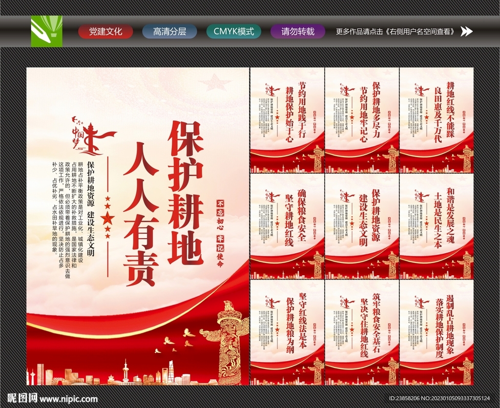The height and width of the screenshot is (408, 500).
Task: Open the large 保护耕地 人人有责 poster
Action: [138, 226]
